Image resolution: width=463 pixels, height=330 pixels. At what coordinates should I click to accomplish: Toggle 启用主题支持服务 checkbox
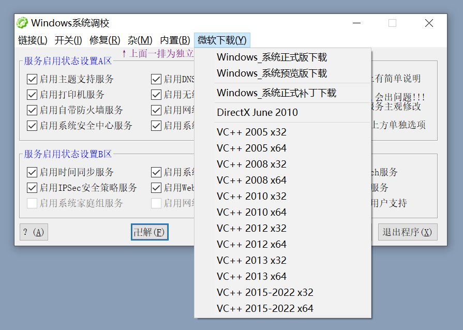pyautogui.click(x=32, y=79)
